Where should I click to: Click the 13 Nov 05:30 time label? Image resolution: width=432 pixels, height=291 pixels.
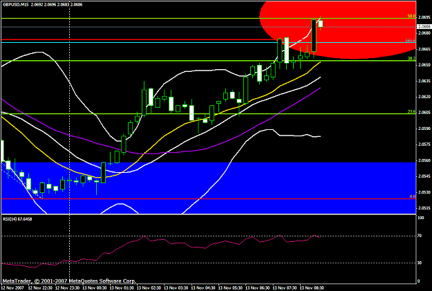(230, 288)
